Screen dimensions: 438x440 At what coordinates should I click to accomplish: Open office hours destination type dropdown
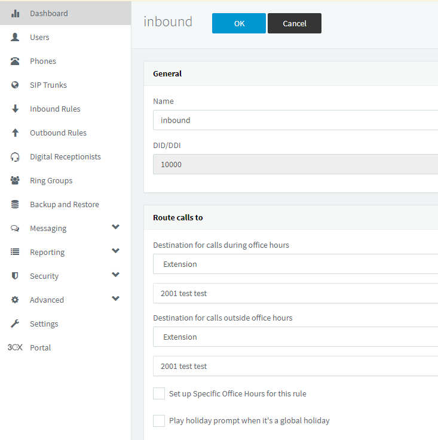click(296, 264)
